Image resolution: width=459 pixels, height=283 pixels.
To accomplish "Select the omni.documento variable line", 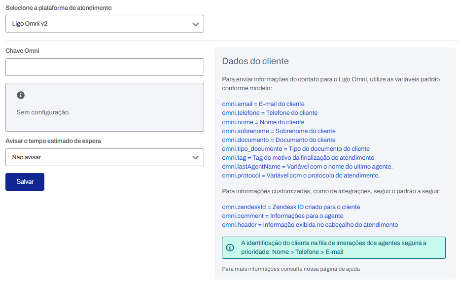I will click(x=279, y=140).
